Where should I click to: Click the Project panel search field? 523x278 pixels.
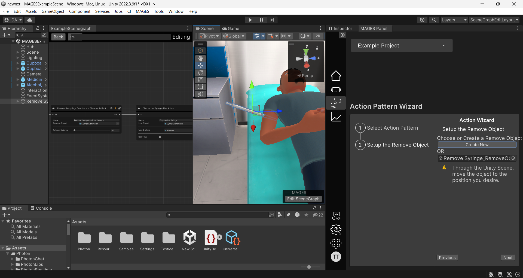(218, 215)
